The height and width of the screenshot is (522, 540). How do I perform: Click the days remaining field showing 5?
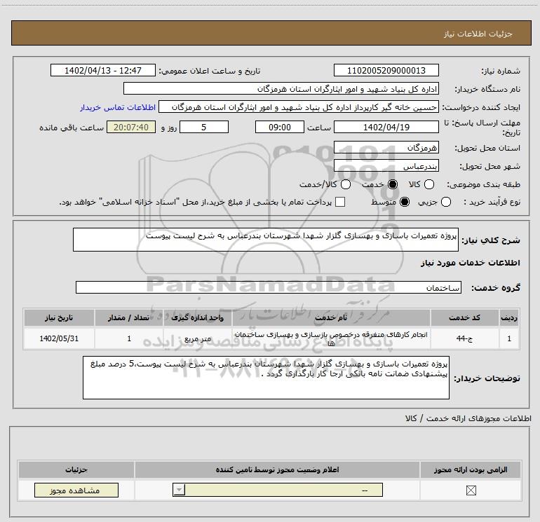[x=204, y=127]
